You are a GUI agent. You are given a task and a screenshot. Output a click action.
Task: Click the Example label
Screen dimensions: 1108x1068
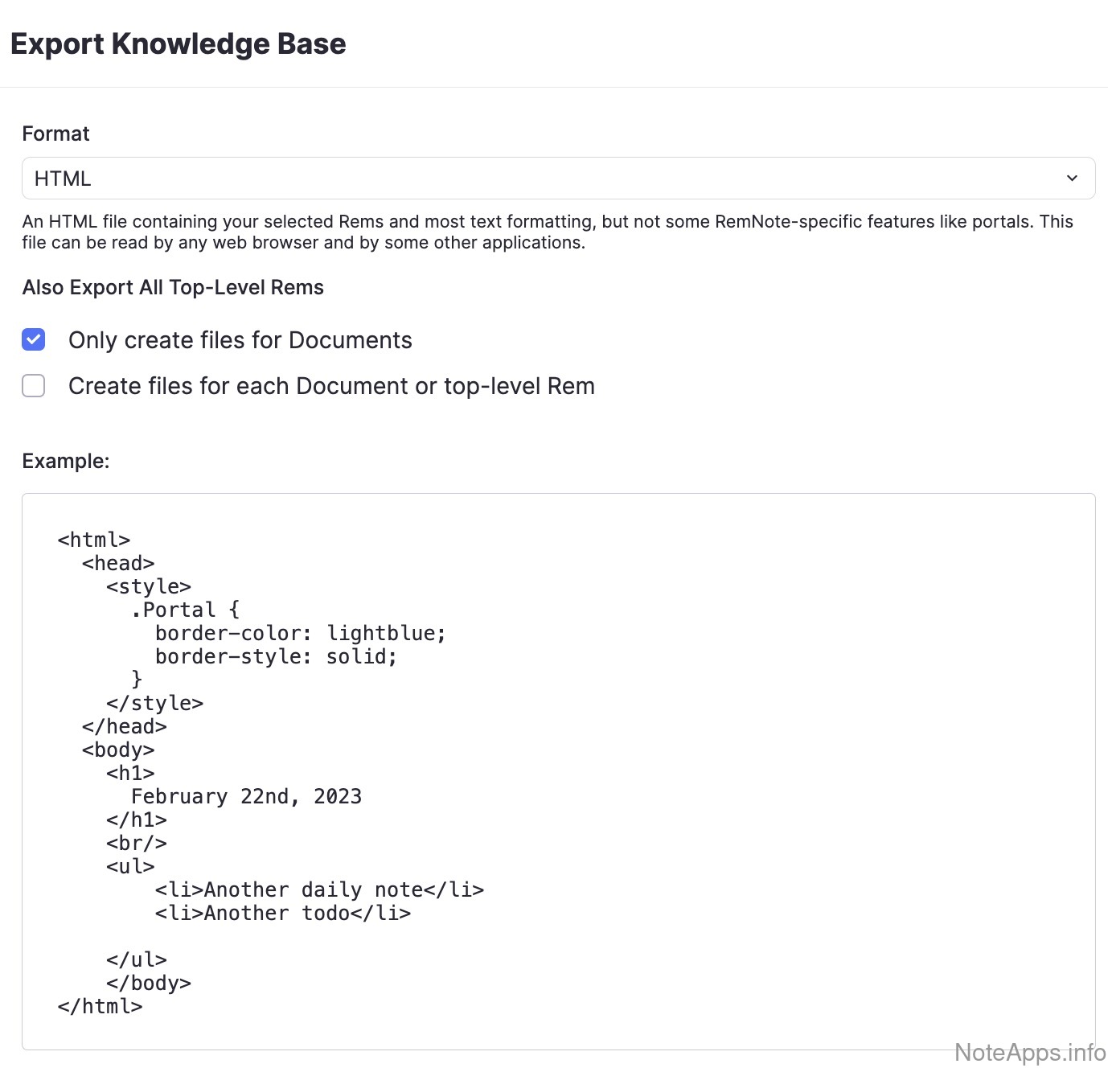pyautogui.click(x=66, y=461)
